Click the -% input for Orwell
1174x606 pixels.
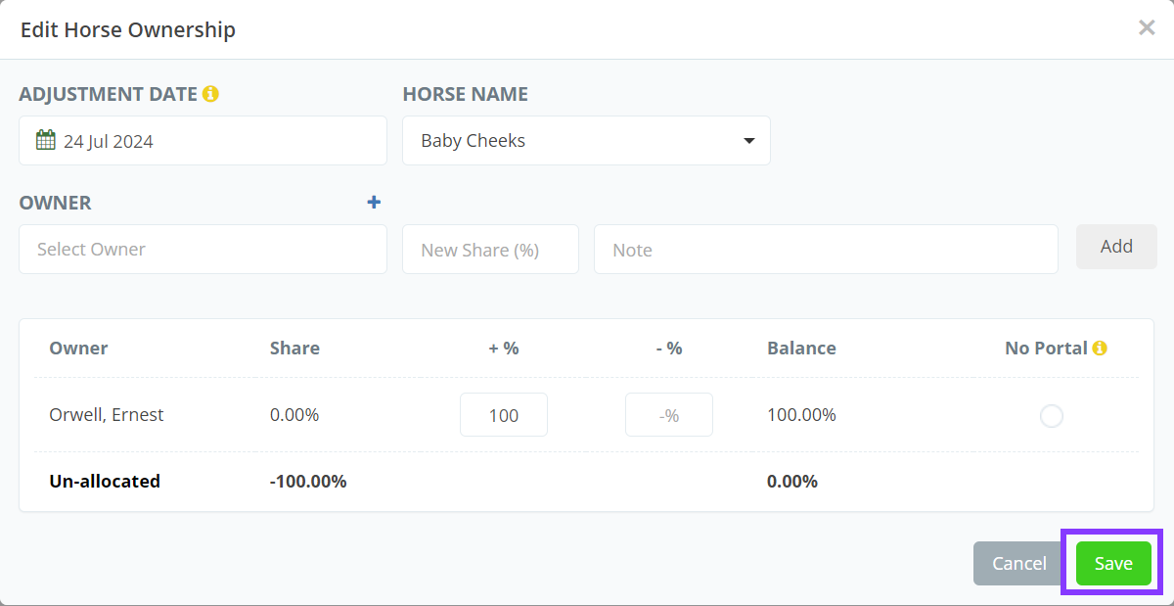point(668,415)
